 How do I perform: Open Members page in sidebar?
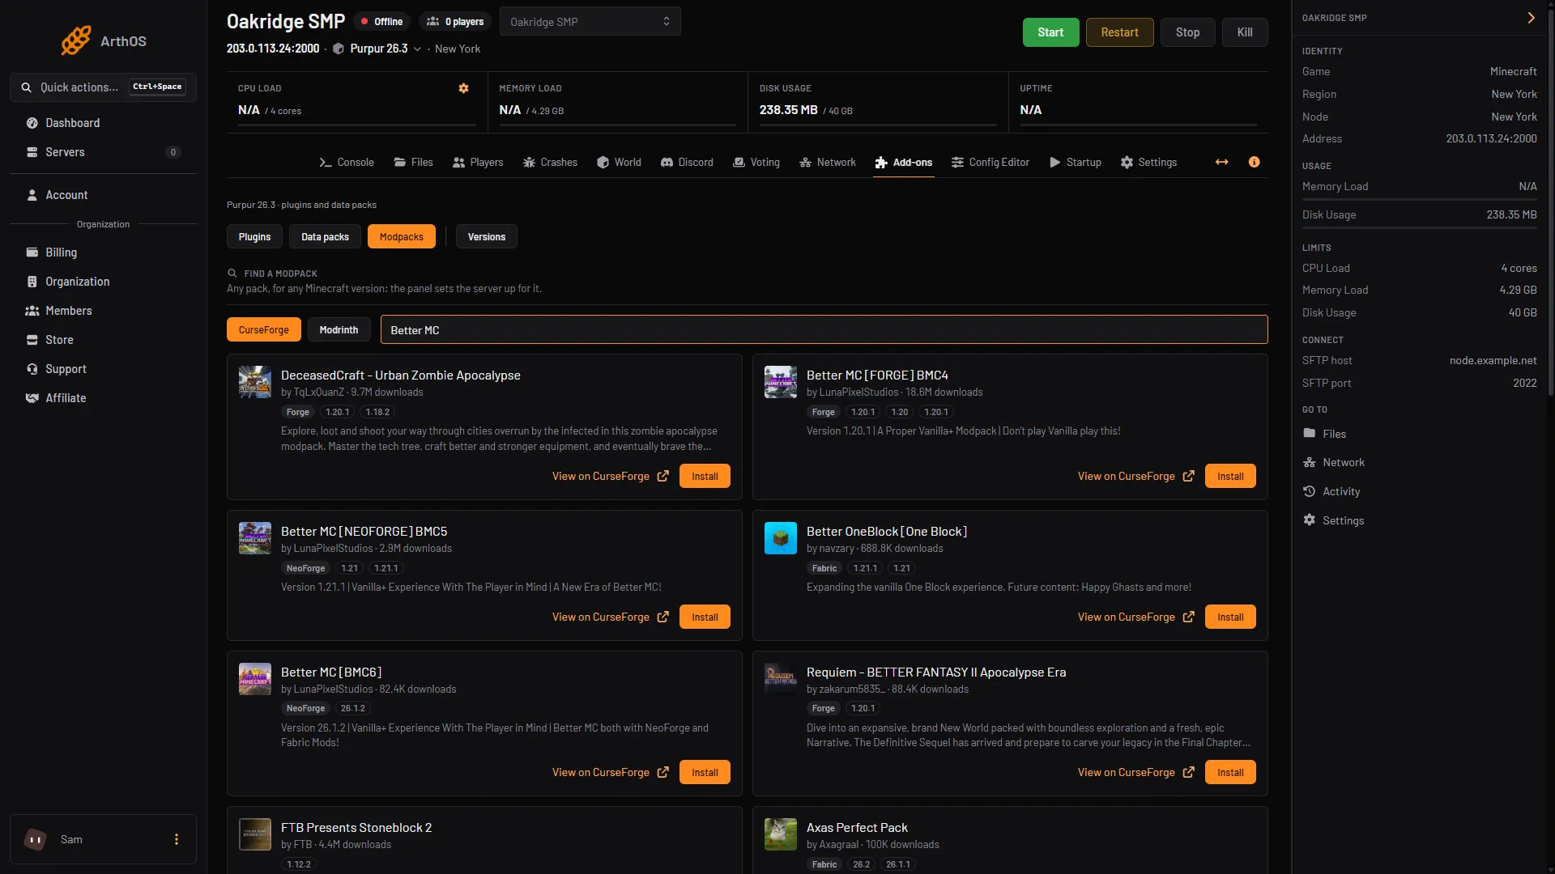click(103, 311)
